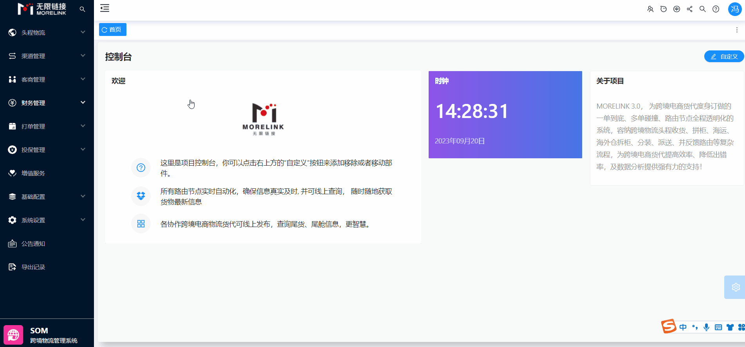Click the 控制台 page heading
Image resolution: width=745 pixels, height=347 pixels.
(x=118, y=57)
